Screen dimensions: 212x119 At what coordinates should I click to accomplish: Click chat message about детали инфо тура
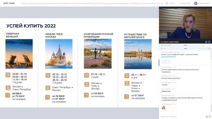(x=182, y=99)
